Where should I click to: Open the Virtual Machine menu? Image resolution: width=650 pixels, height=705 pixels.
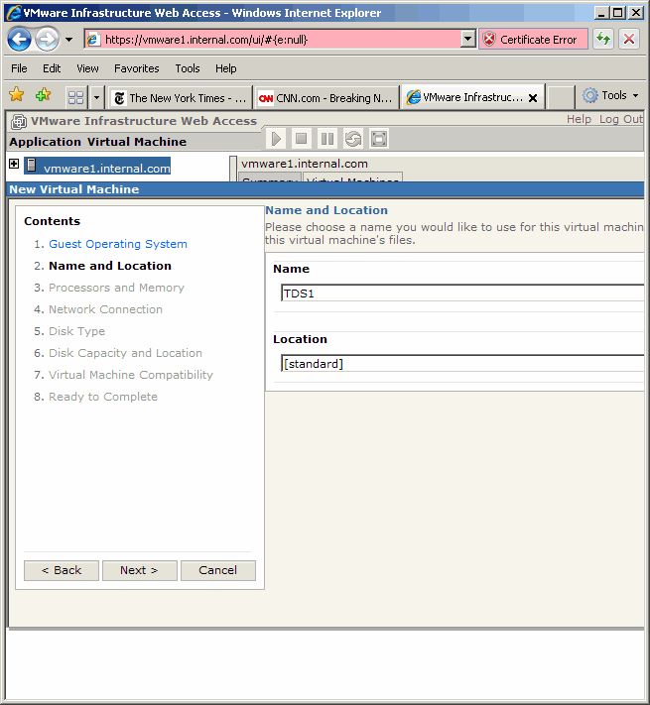(137, 142)
